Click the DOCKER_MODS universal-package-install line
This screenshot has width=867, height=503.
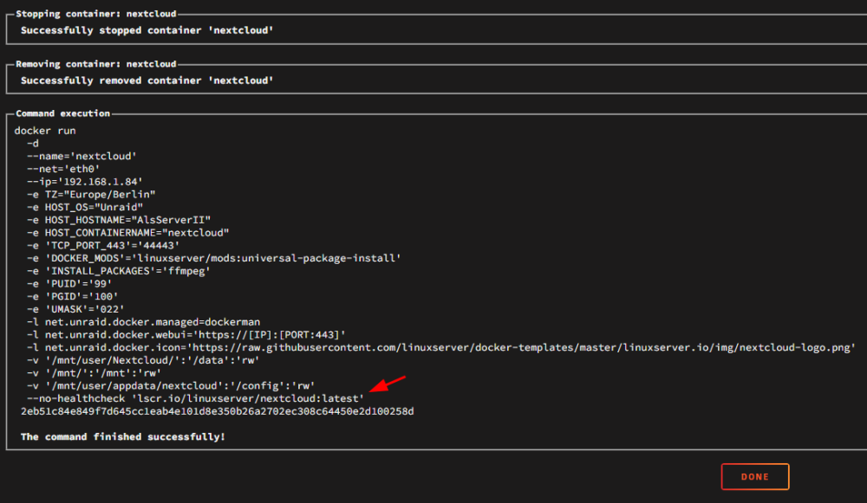click(214, 258)
